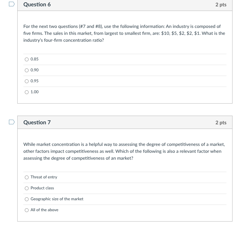The height and width of the screenshot is (225, 240).
Task: Select the 1.00 answer option
Action: 27,92
